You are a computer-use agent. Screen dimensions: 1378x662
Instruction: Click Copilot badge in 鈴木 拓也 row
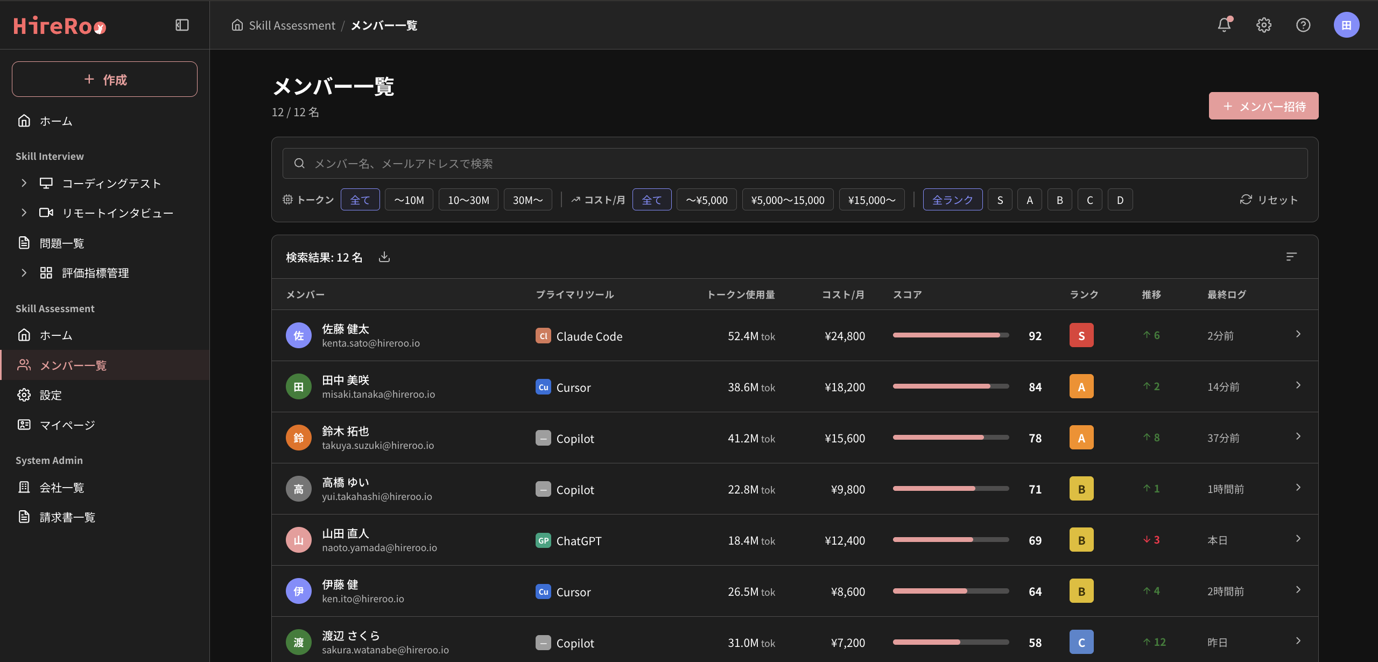tap(543, 438)
